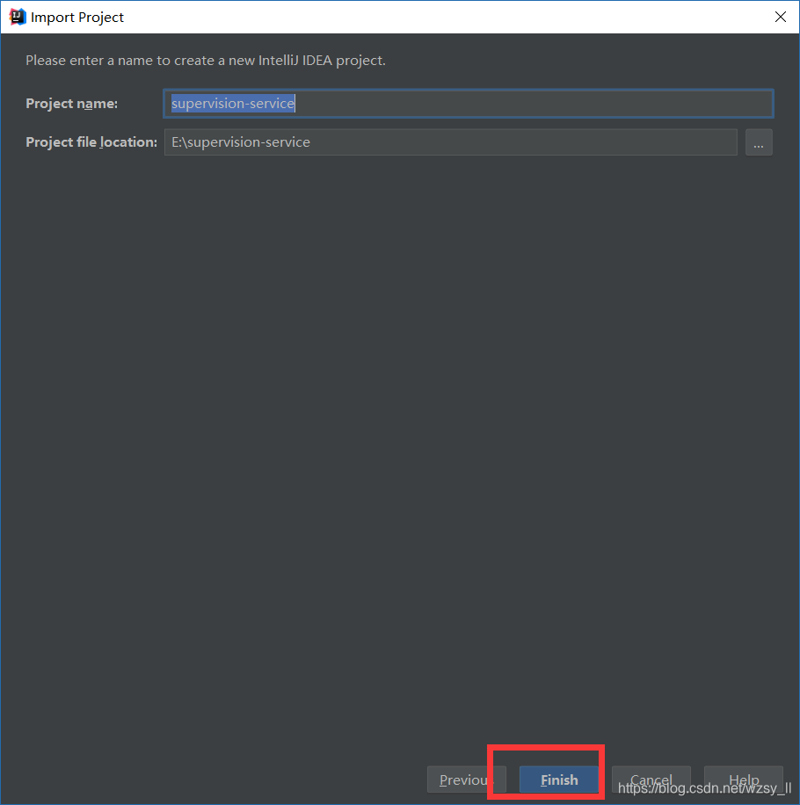Viewport: 800px width, 805px height.
Task: Cancel the project import
Action: 651,780
